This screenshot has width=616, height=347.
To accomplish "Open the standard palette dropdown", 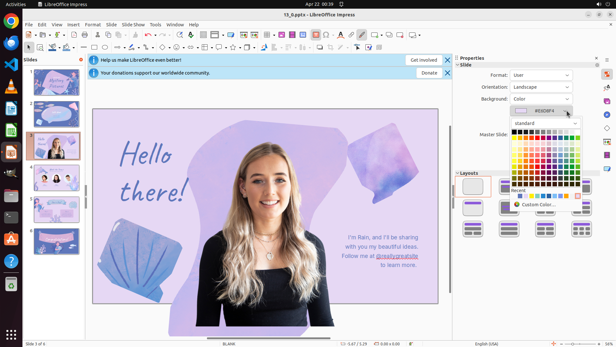I will tap(546, 123).
